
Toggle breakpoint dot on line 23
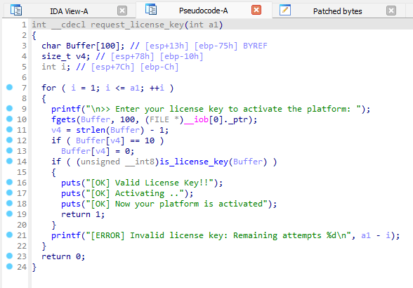pos(10,256)
